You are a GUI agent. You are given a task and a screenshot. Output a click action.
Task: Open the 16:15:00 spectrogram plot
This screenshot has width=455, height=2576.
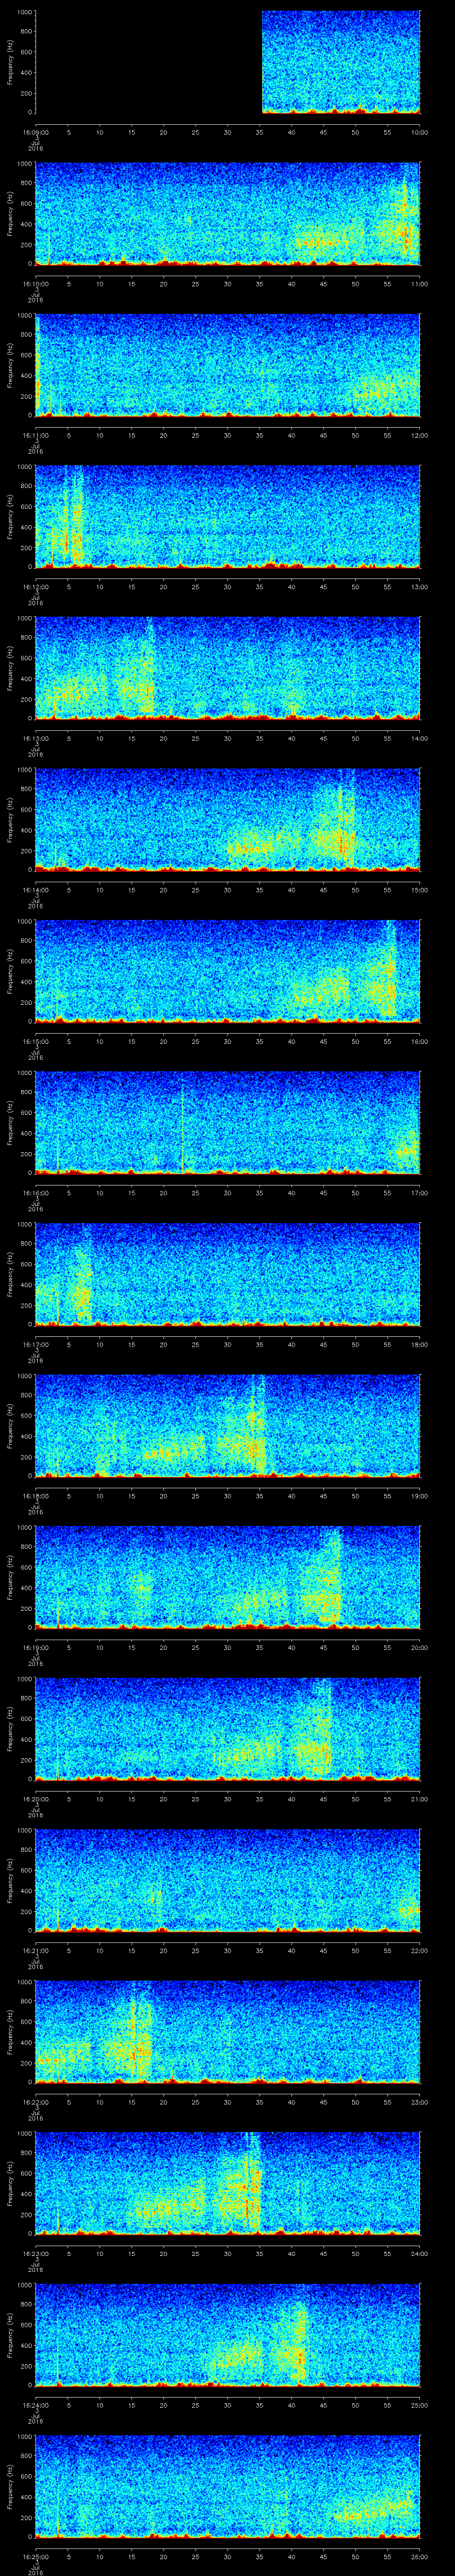(x=227, y=970)
